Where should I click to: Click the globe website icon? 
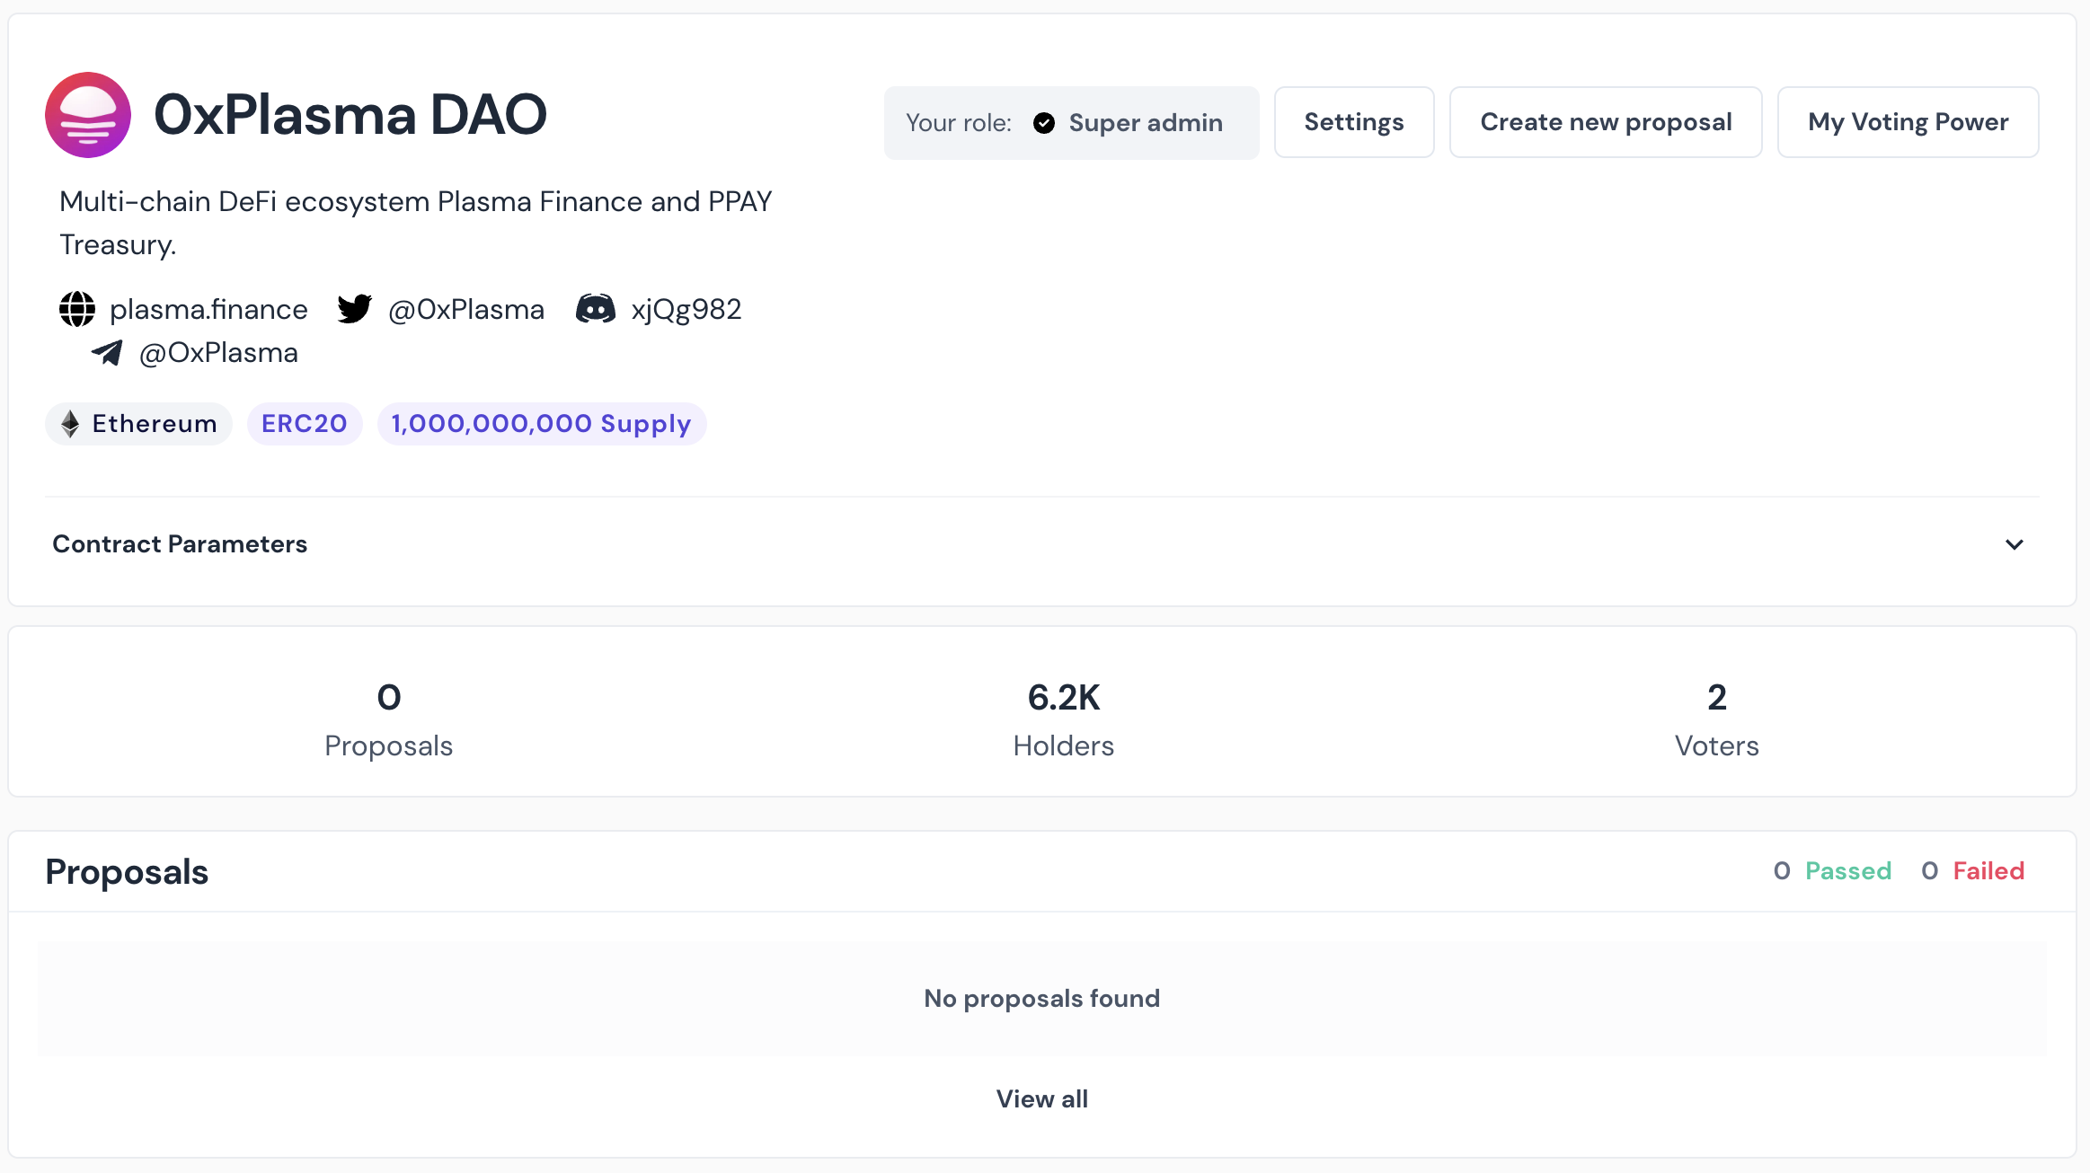click(x=77, y=309)
